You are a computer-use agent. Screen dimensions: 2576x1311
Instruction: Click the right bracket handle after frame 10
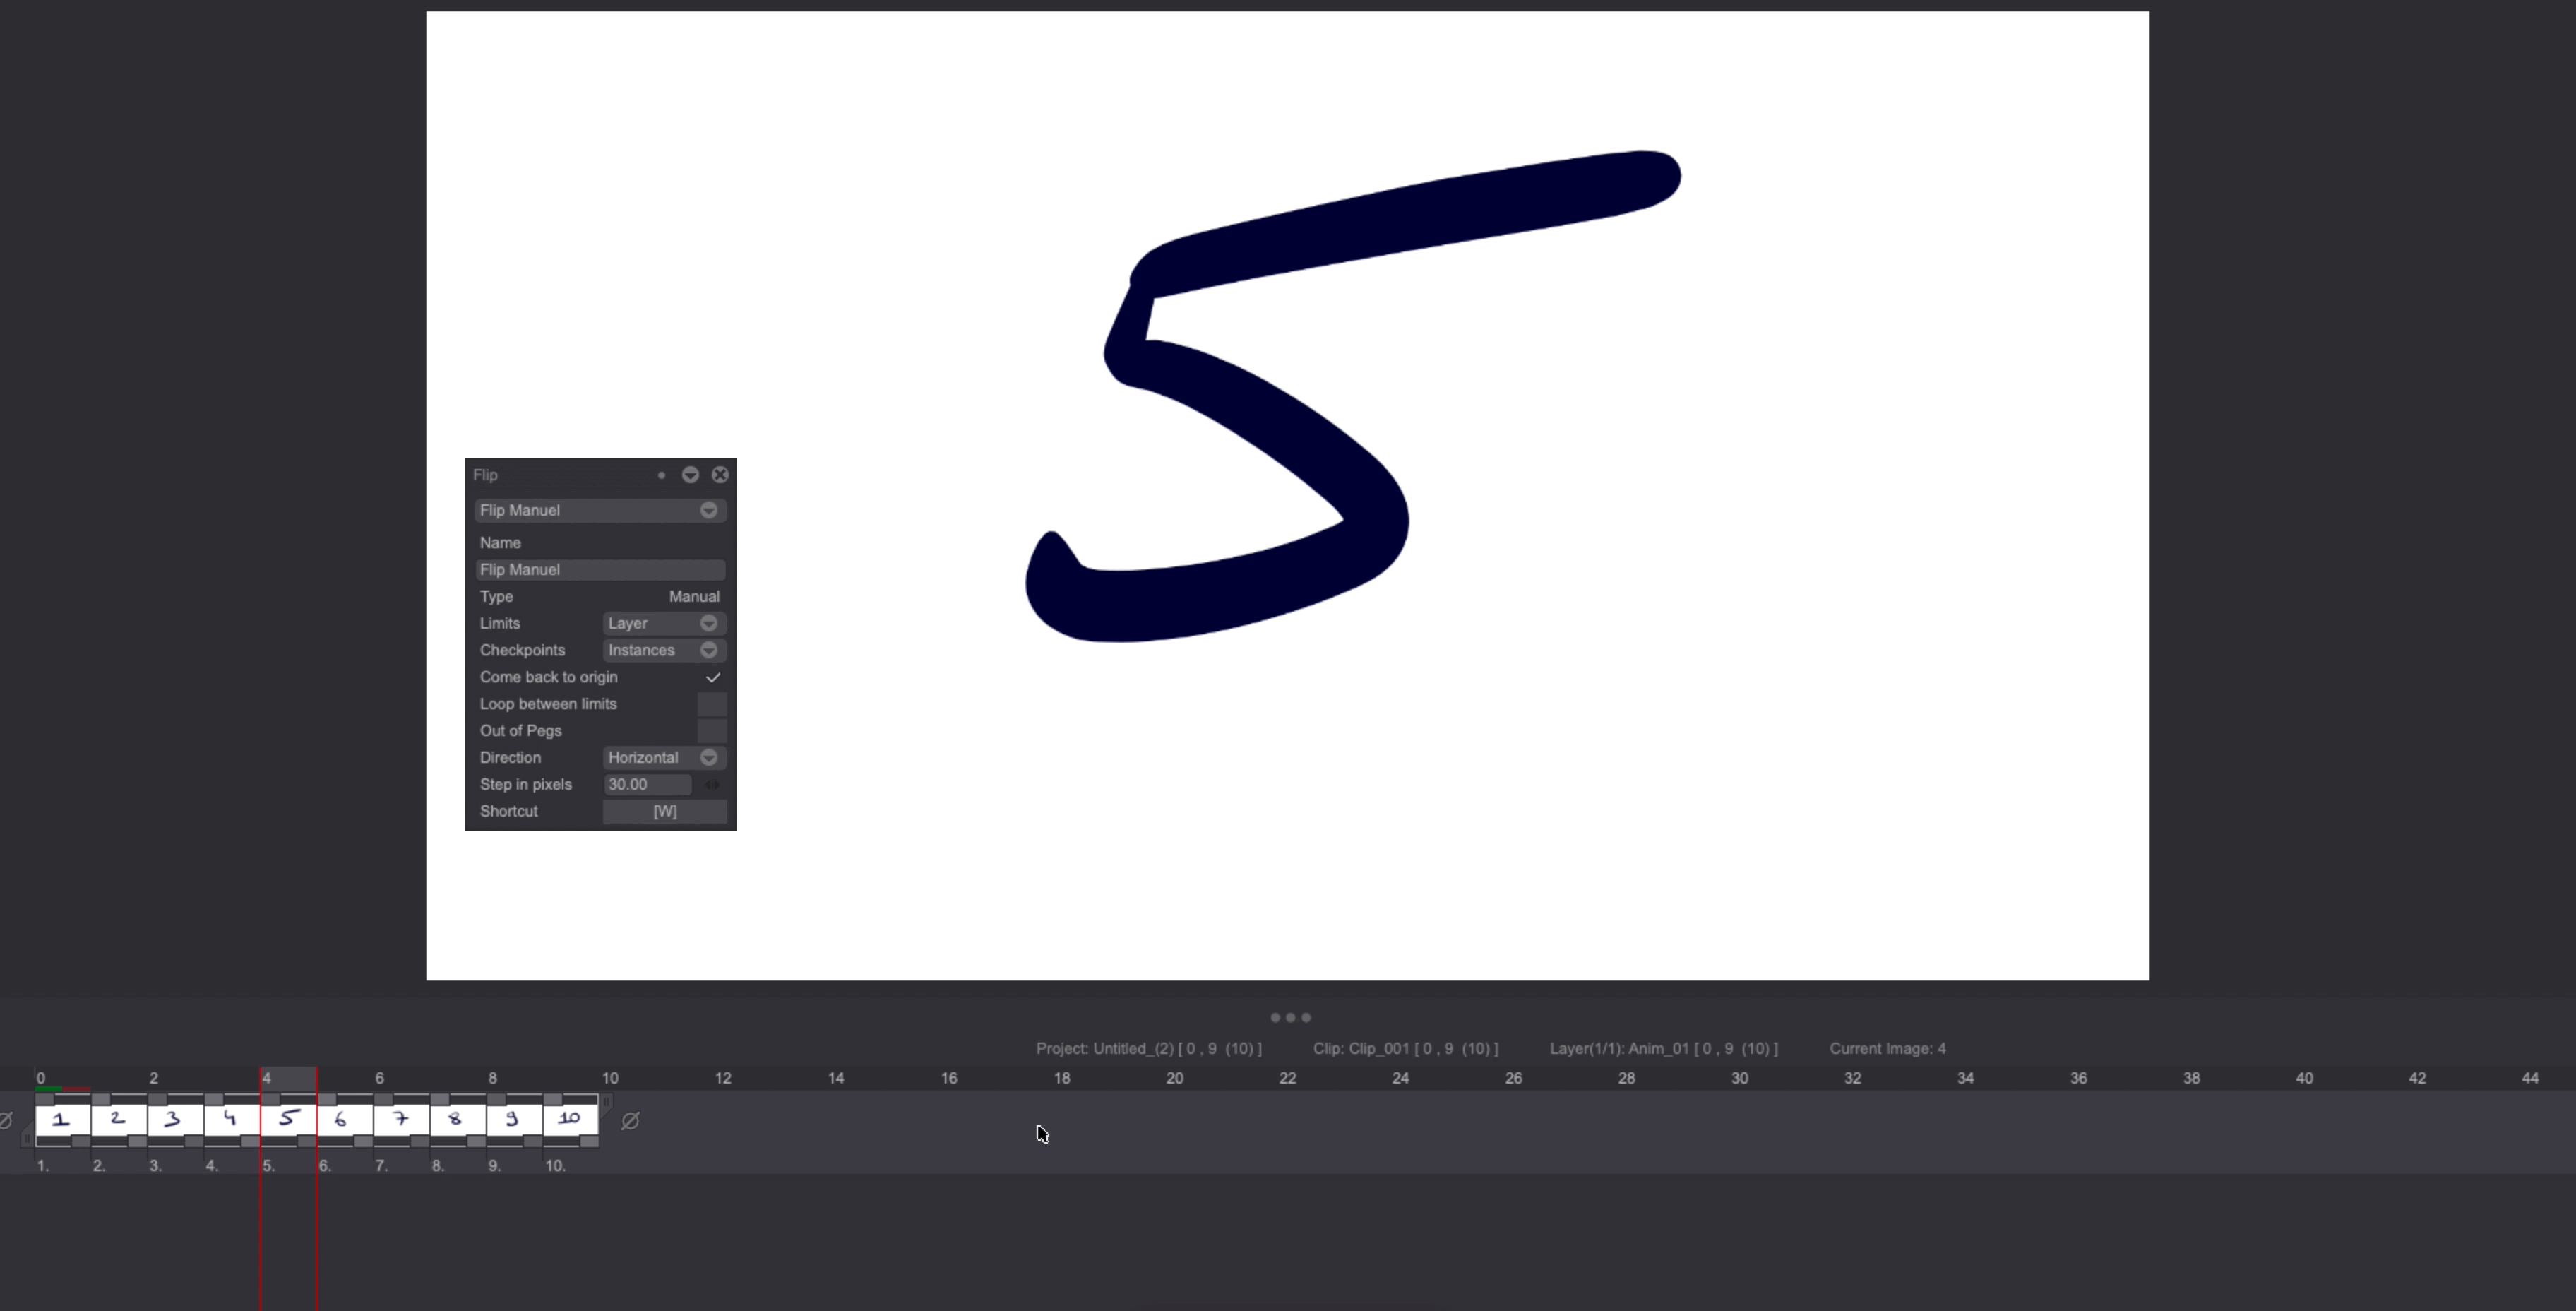pos(606,1101)
